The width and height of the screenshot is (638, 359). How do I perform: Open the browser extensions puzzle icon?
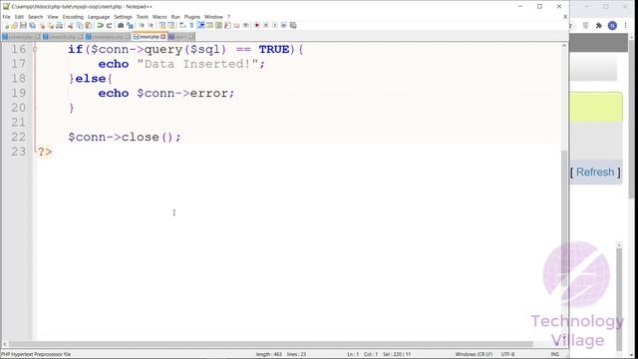coord(598,26)
